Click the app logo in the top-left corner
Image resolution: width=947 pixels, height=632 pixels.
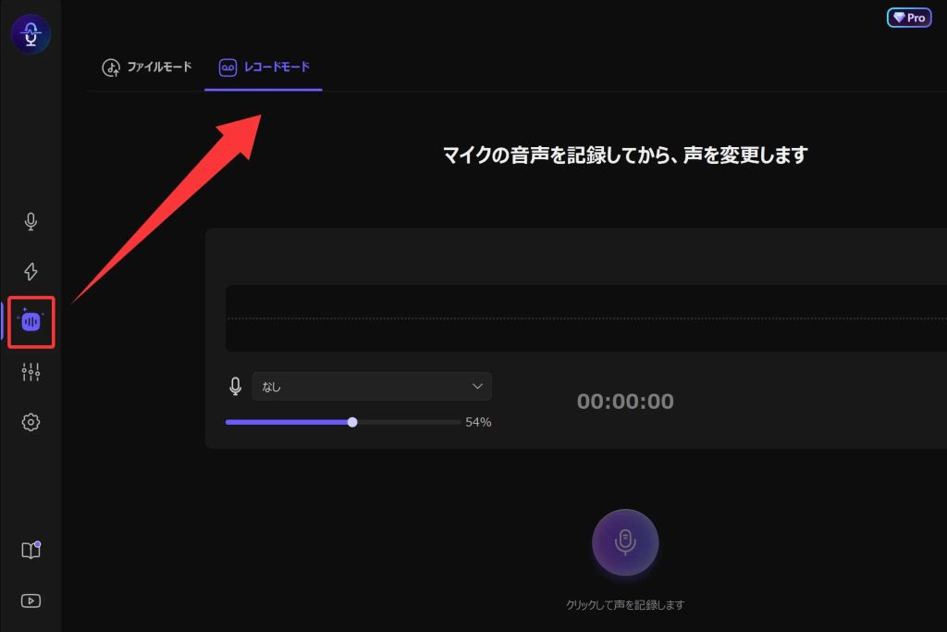pos(31,34)
